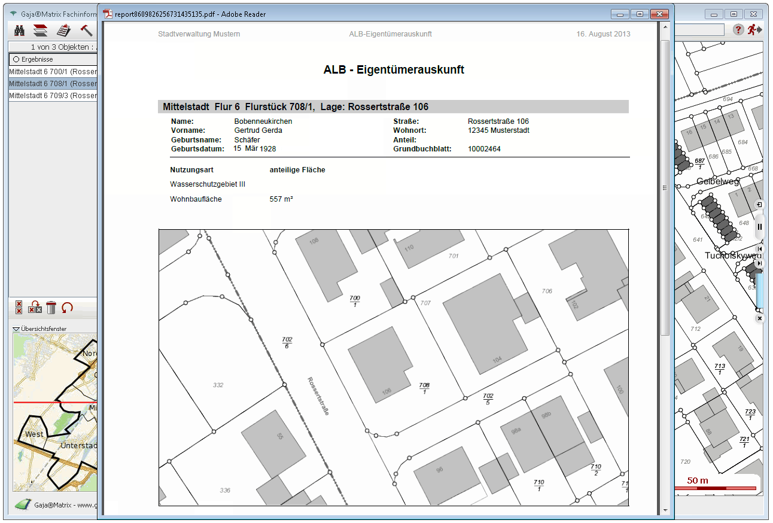Select result Mittelstadt 6 700/1
The image size is (773, 523).
pyautogui.click(x=53, y=72)
